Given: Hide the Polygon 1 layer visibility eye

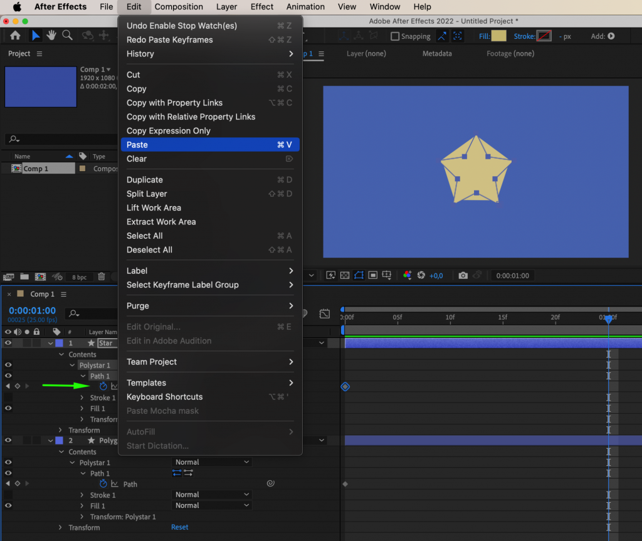Looking at the screenshot, I should pos(8,440).
